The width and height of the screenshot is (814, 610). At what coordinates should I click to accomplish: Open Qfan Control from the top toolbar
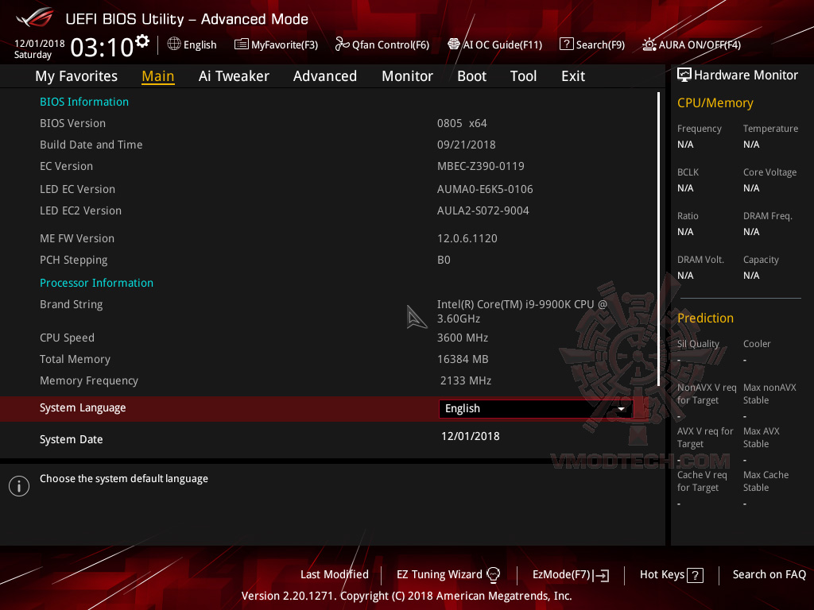(382, 44)
